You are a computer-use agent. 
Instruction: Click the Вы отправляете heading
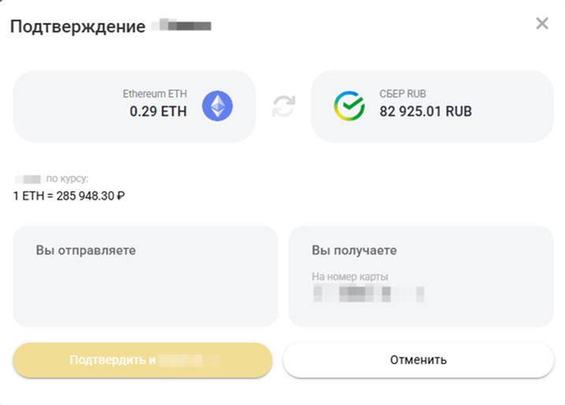pos(86,250)
